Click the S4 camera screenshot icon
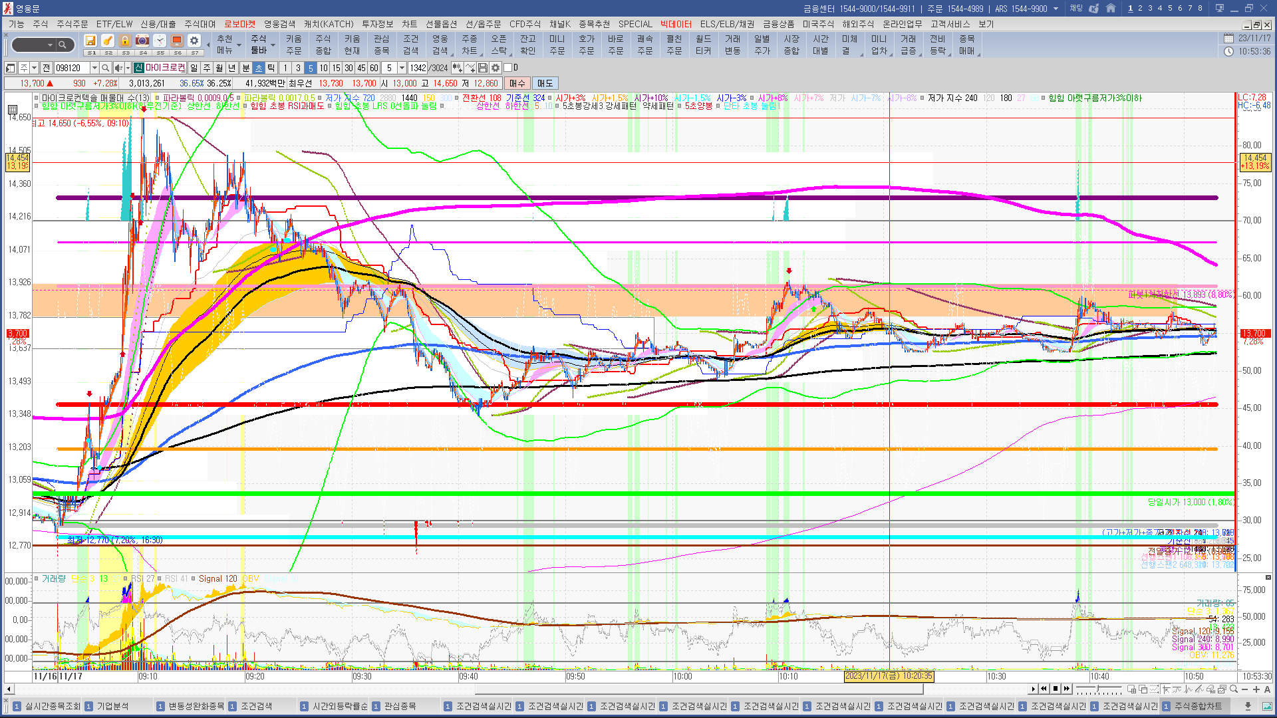 coord(142,41)
